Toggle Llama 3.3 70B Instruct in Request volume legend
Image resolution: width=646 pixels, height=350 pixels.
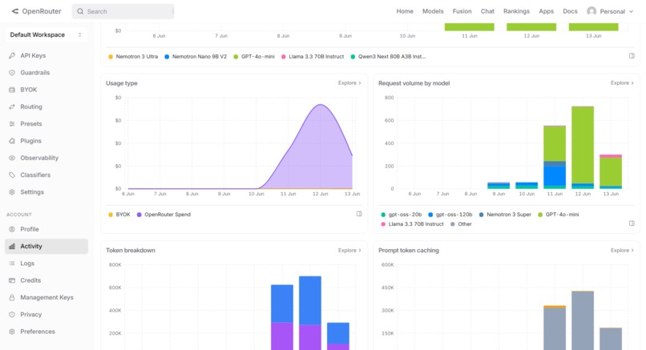coord(413,224)
